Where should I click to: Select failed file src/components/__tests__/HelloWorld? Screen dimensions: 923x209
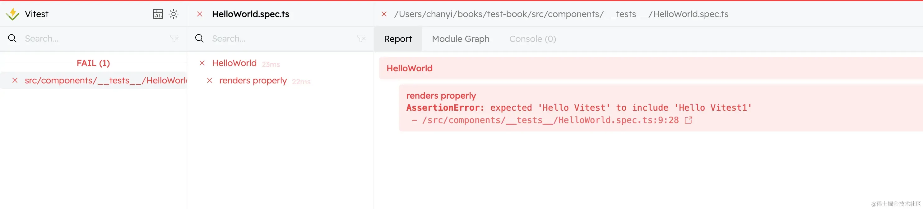[94, 80]
